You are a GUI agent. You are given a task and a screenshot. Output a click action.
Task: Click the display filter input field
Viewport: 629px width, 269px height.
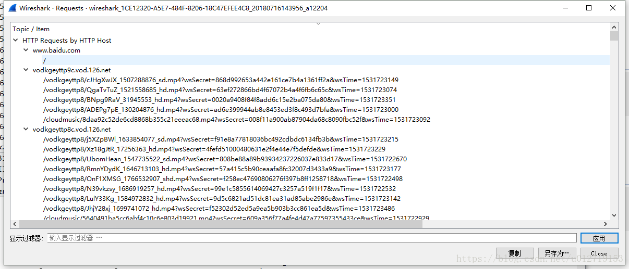312,238
